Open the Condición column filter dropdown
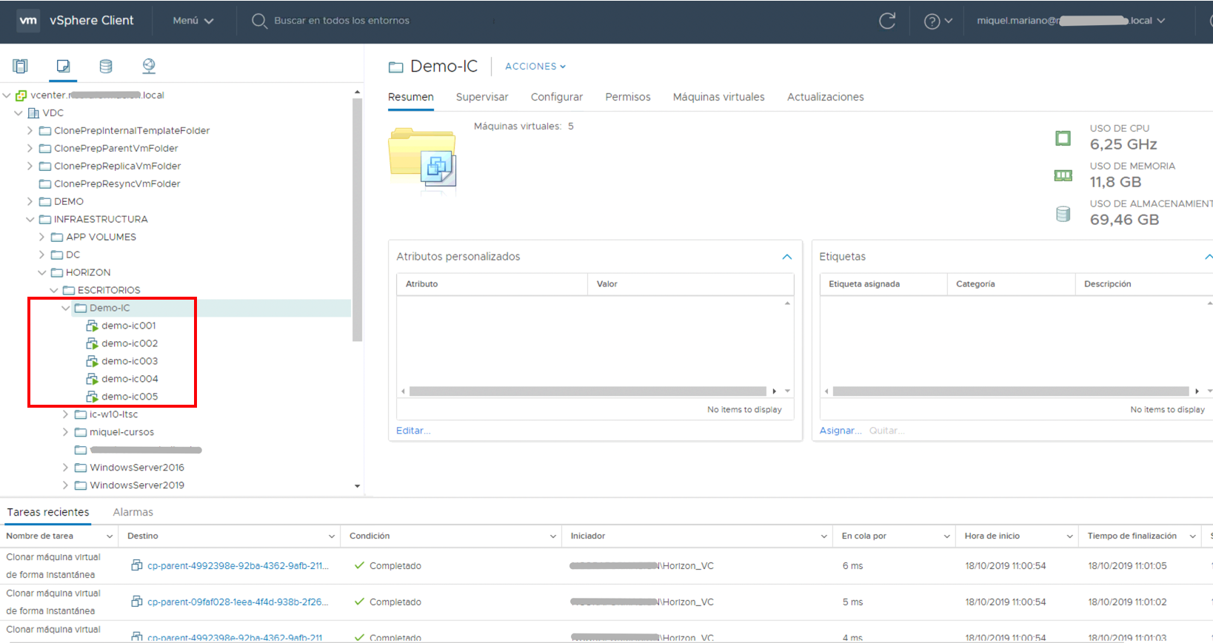Image resolution: width=1213 pixels, height=643 pixels. click(553, 536)
